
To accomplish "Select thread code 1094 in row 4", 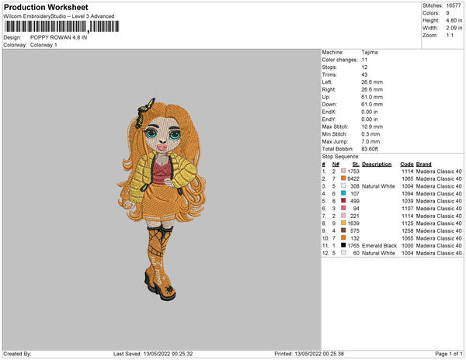I will point(408,193).
